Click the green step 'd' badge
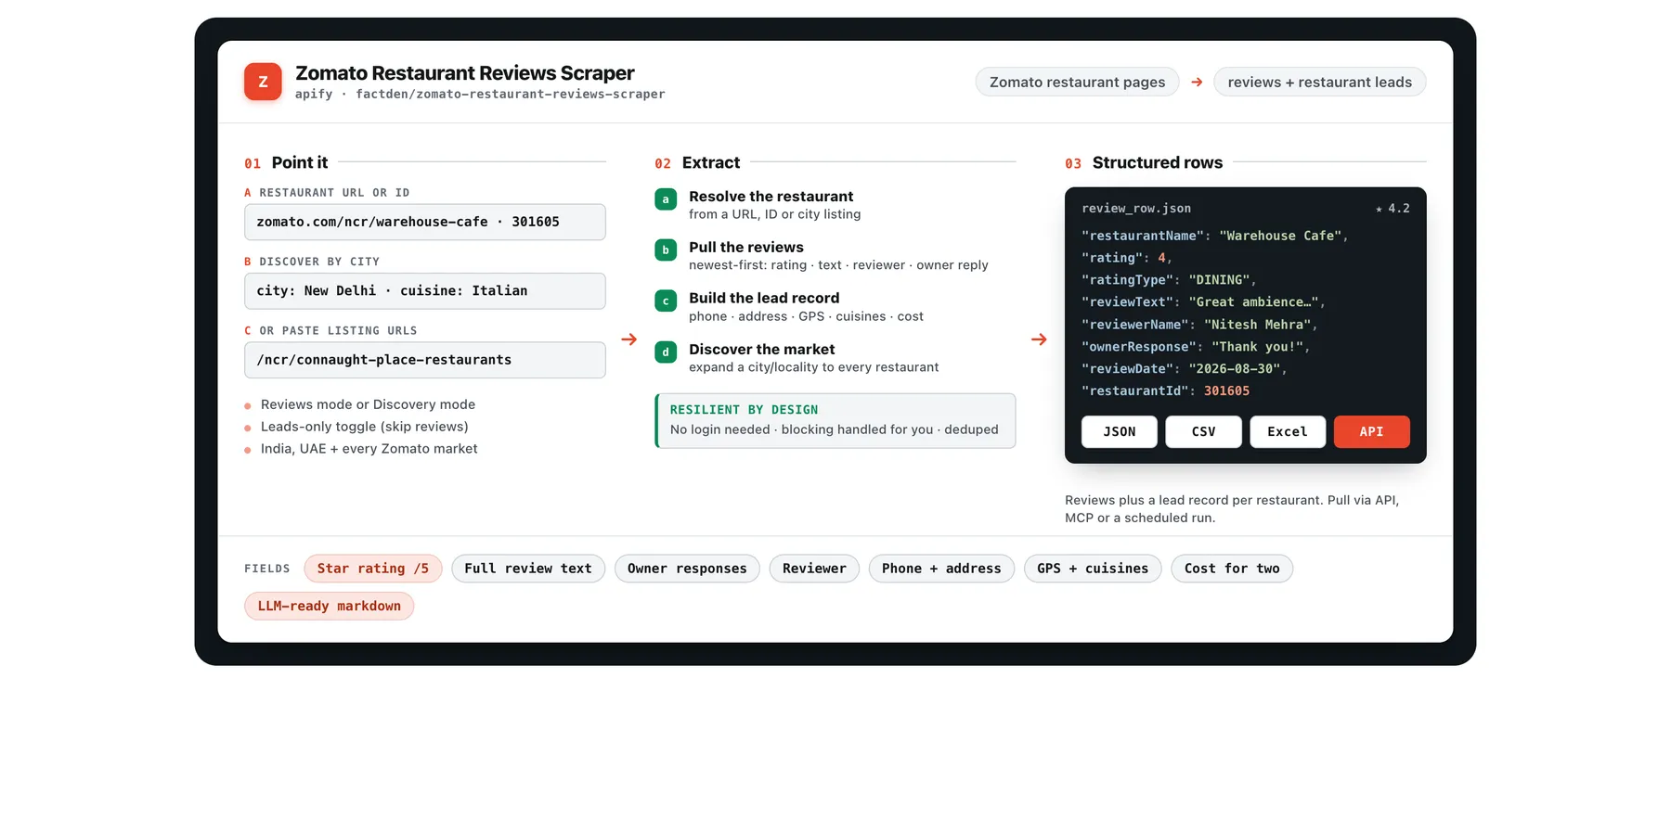The width and height of the screenshot is (1671, 819). point(666,352)
